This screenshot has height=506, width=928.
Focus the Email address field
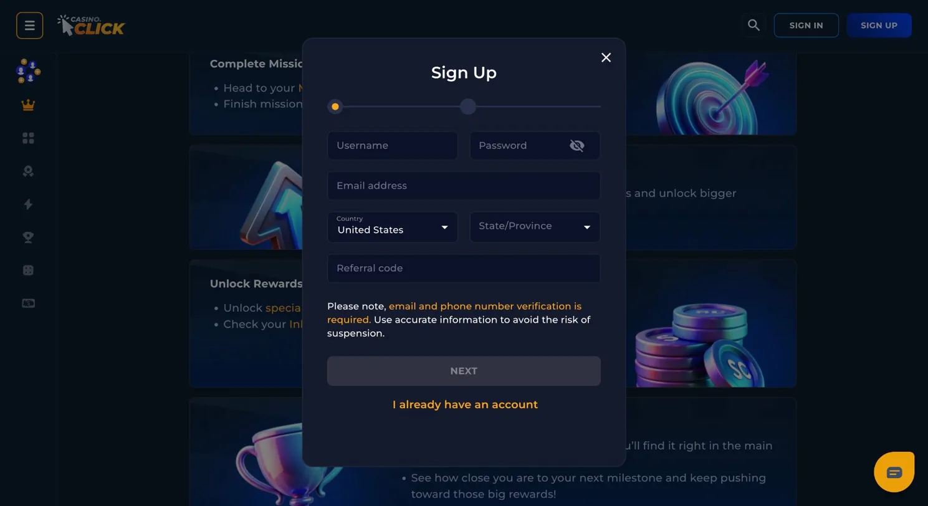464,186
